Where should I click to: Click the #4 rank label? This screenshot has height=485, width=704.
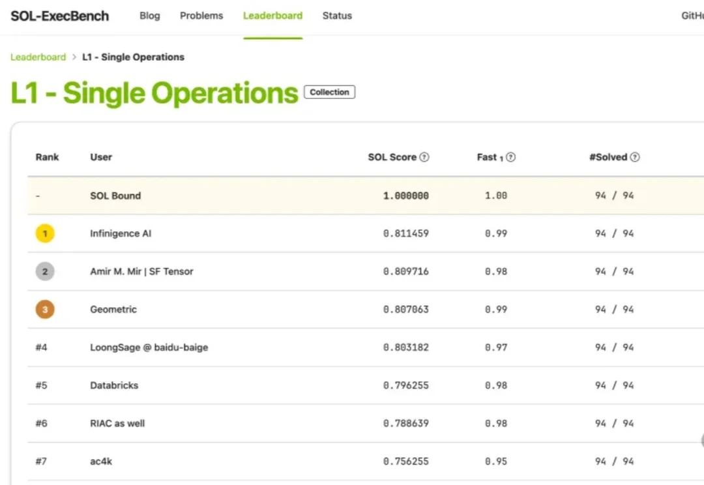pos(41,347)
